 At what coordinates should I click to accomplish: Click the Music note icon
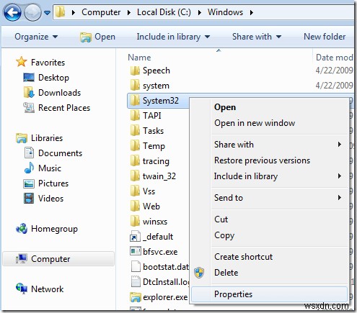coord(29,168)
